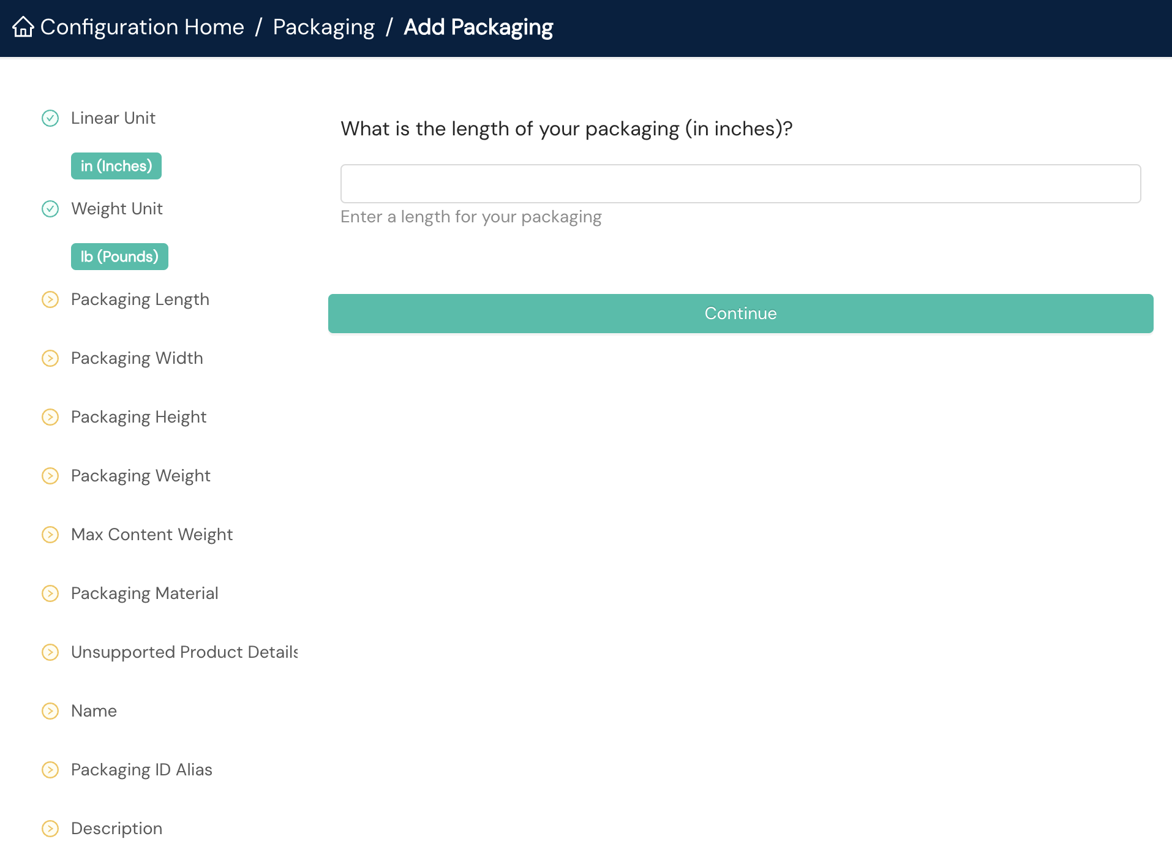Toggle the Linear Unit completed step indicator
The image size is (1172, 866).
(x=50, y=119)
